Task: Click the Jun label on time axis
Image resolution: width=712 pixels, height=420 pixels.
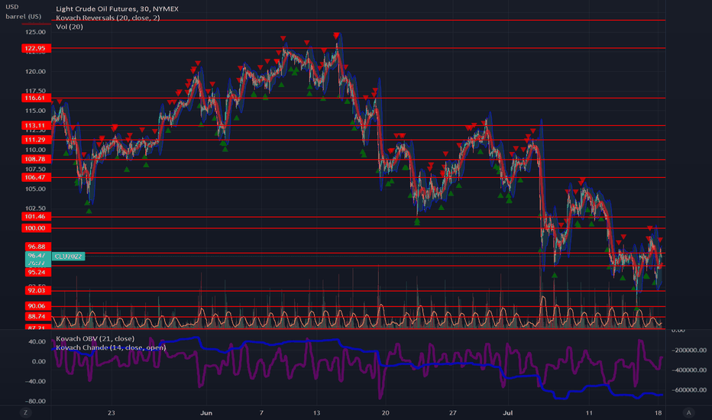Action: coord(206,412)
